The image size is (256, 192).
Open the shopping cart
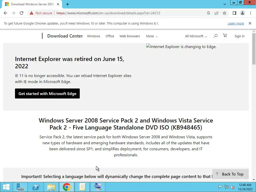pos(225,35)
